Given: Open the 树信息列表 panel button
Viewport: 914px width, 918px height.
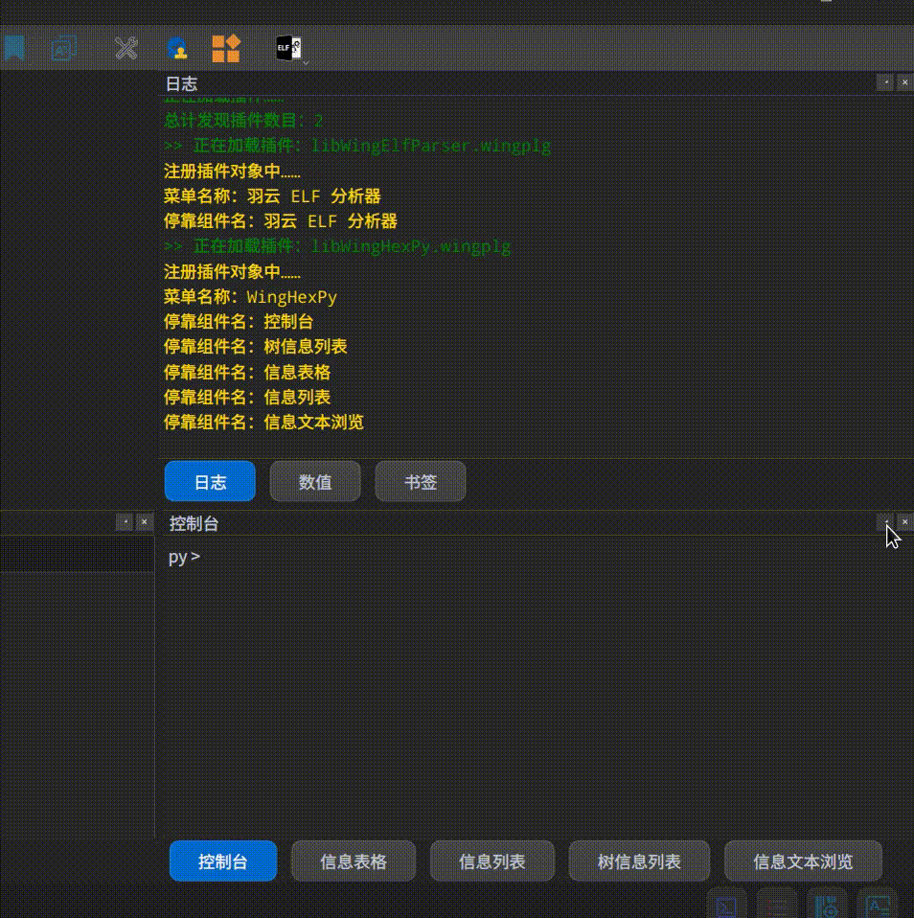Looking at the screenshot, I should [x=639, y=861].
